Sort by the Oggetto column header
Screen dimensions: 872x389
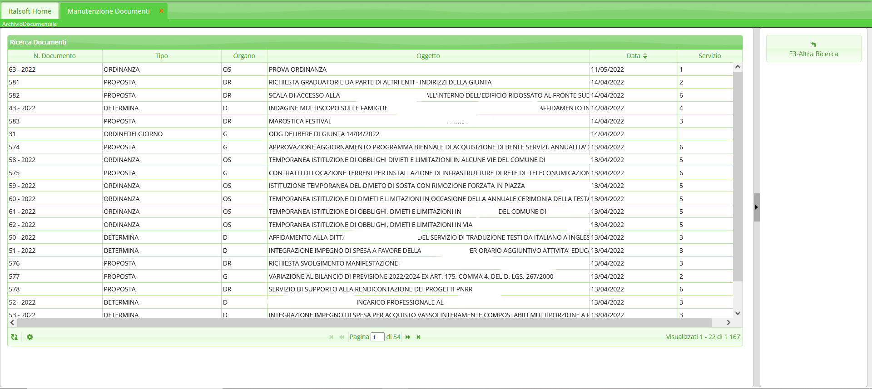point(428,56)
